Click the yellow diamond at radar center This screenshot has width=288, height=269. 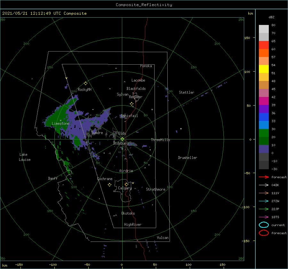[x=122, y=139]
